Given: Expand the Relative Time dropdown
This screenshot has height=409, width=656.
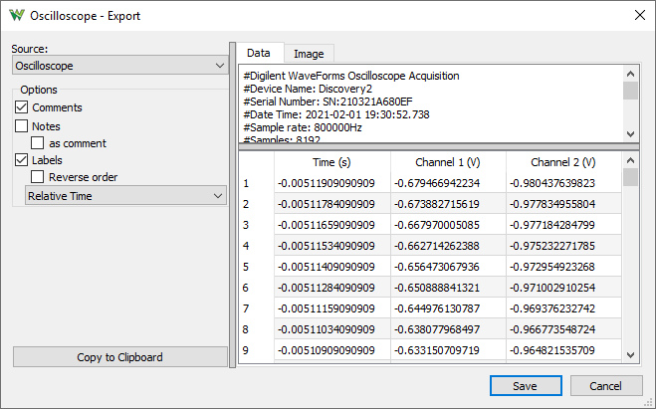Looking at the screenshot, I should pyautogui.click(x=125, y=196).
